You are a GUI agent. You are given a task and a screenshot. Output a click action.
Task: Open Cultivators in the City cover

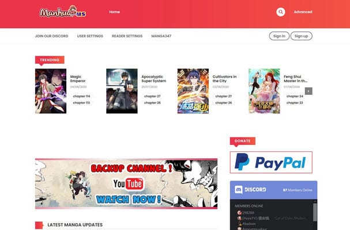point(193,91)
